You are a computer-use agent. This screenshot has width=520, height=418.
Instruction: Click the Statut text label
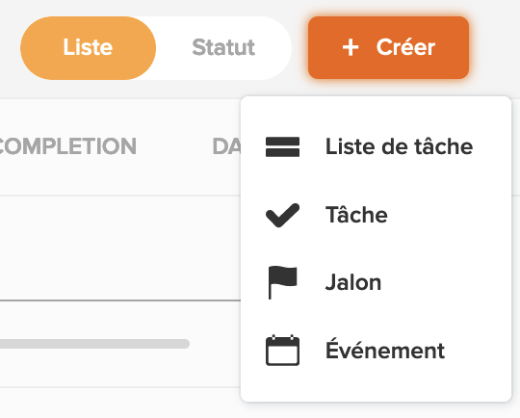pyautogui.click(x=223, y=47)
